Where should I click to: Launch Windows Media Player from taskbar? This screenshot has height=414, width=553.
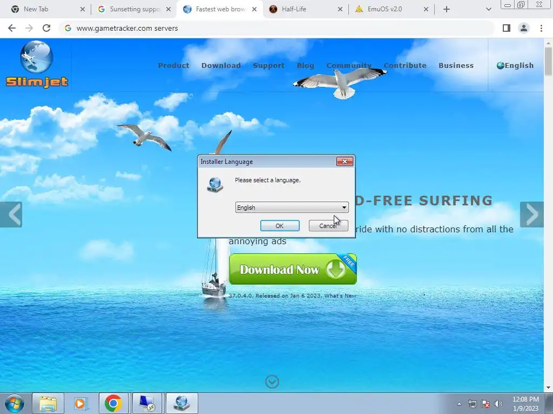pos(81,403)
